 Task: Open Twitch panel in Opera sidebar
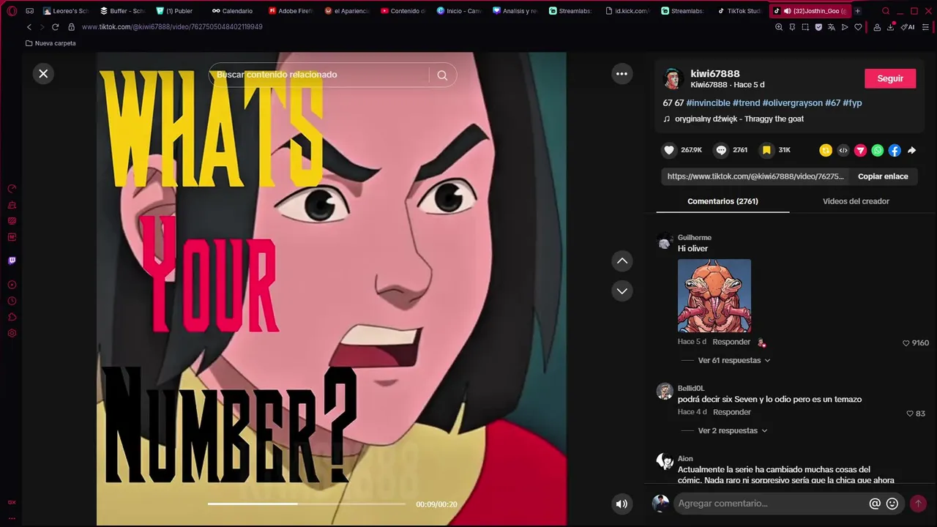point(12,261)
